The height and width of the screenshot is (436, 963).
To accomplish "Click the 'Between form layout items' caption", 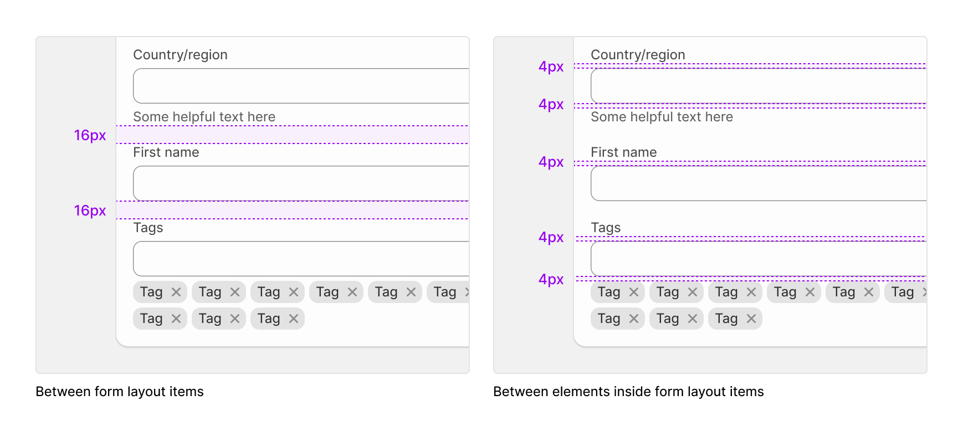I will 120,392.
